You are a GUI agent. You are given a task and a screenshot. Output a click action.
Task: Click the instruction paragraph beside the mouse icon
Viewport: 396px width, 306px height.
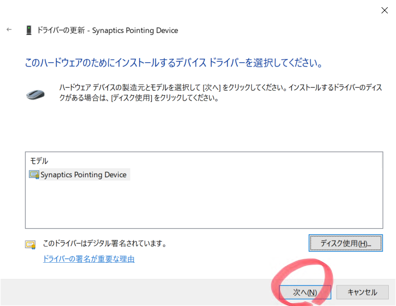[x=220, y=93]
